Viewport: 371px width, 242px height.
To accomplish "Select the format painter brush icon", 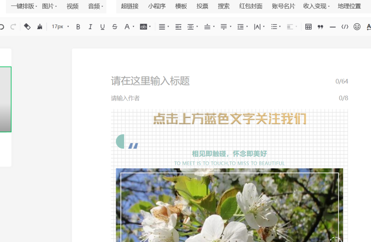I will click(x=40, y=27).
